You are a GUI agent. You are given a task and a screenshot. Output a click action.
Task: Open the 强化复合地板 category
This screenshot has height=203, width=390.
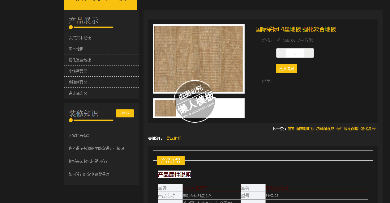tap(79, 60)
